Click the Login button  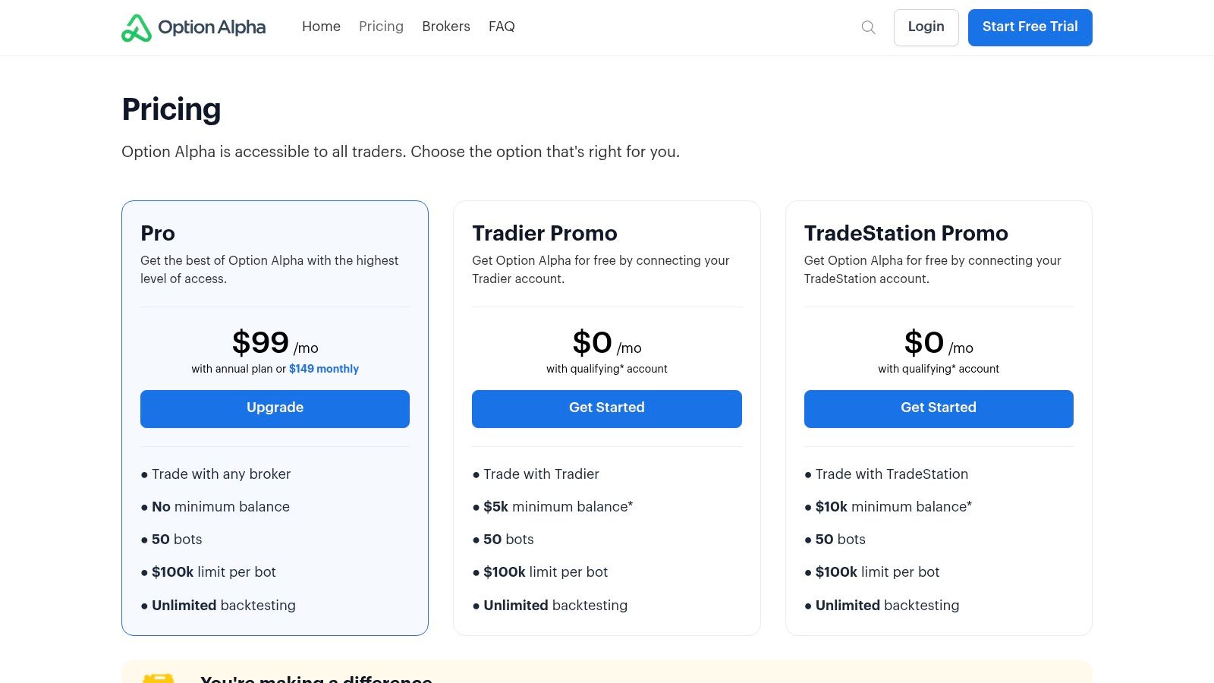(x=926, y=27)
